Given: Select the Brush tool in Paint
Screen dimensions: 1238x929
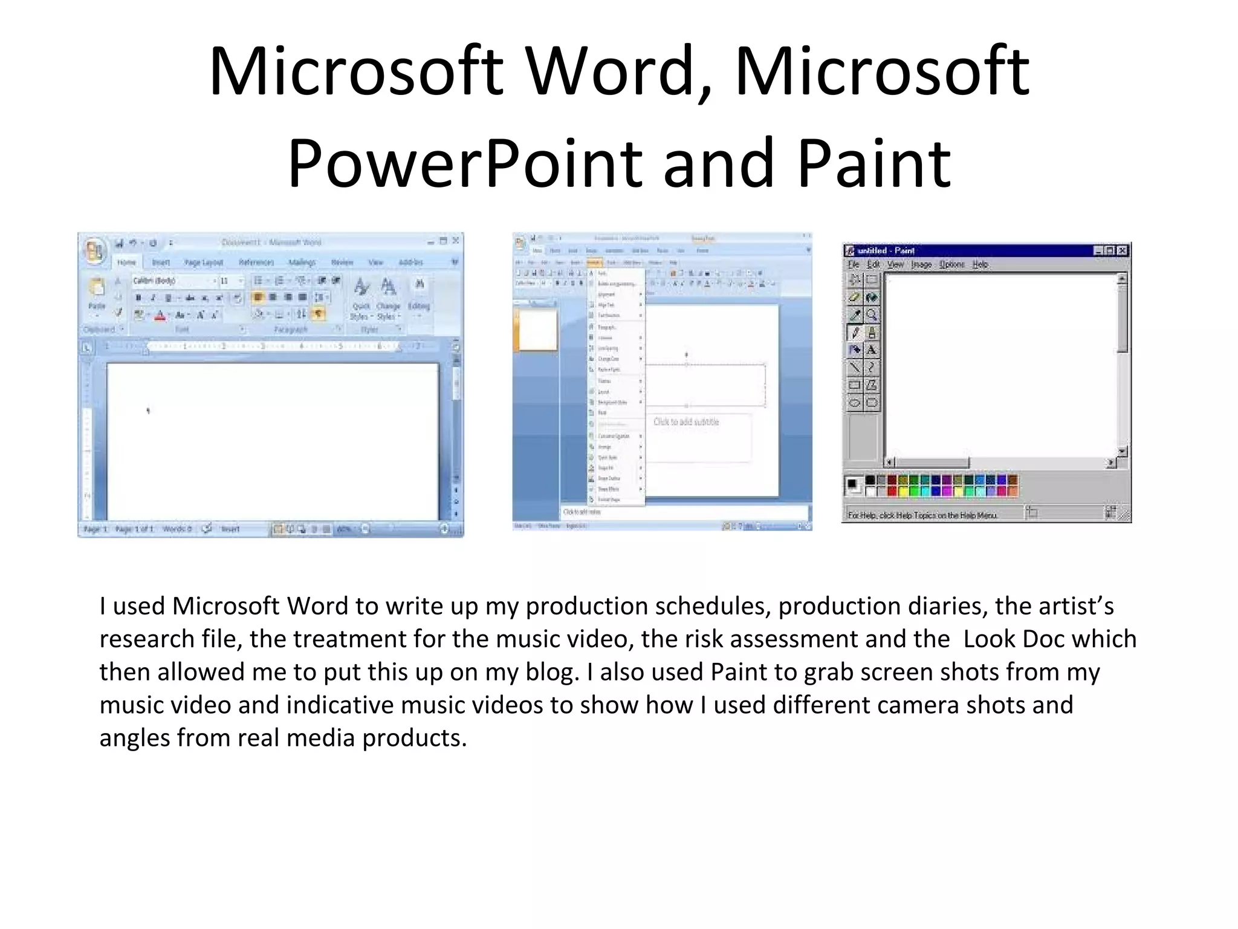Looking at the screenshot, I should (872, 333).
